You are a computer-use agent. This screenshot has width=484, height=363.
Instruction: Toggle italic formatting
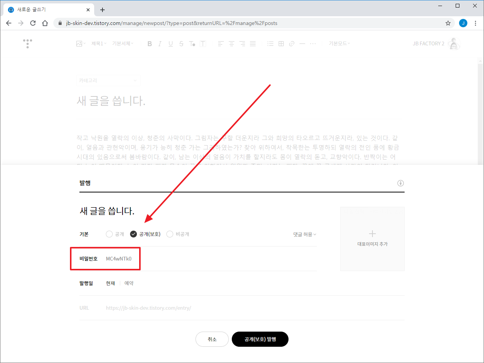[160, 43]
